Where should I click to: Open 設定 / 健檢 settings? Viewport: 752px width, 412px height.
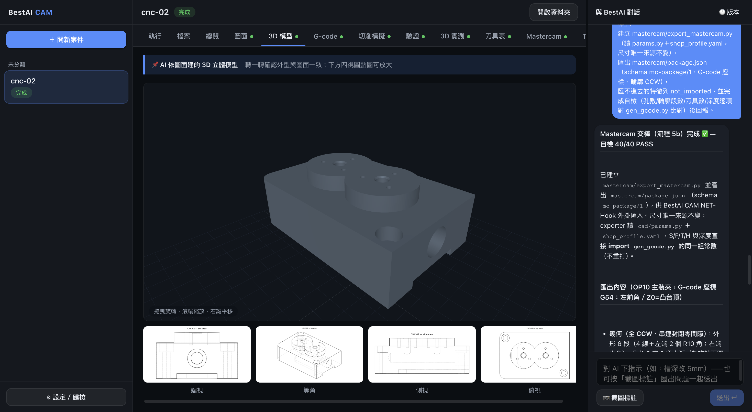pyautogui.click(x=66, y=397)
